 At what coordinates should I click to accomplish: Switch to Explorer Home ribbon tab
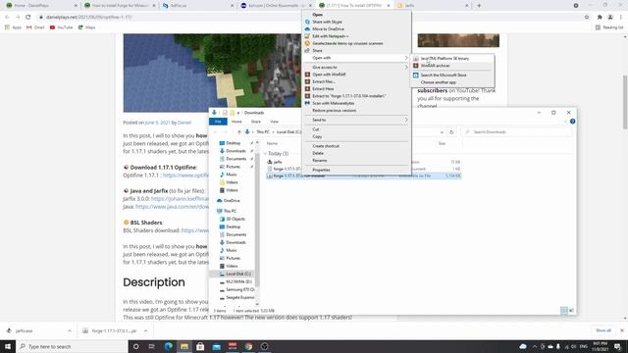pyautogui.click(x=236, y=122)
